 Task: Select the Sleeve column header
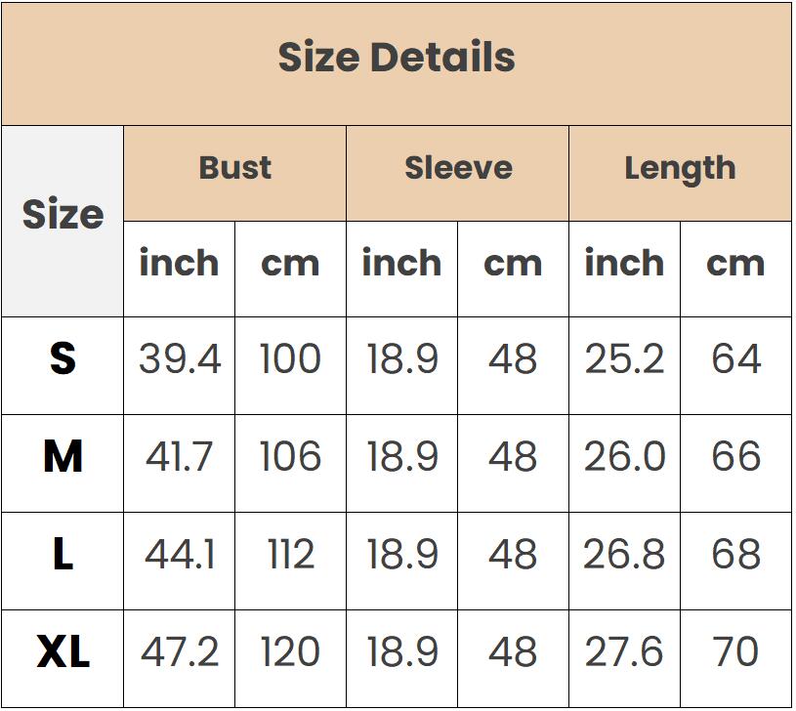(x=457, y=173)
